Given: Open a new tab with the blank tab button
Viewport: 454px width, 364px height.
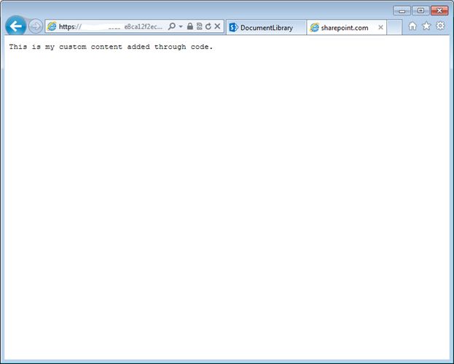Looking at the screenshot, I should coord(394,27).
